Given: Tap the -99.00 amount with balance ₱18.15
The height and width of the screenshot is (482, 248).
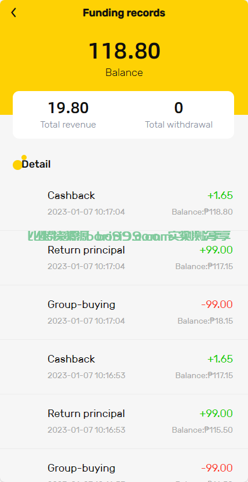Looking at the screenshot, I should pyautogui.click(x=217, y=305).
